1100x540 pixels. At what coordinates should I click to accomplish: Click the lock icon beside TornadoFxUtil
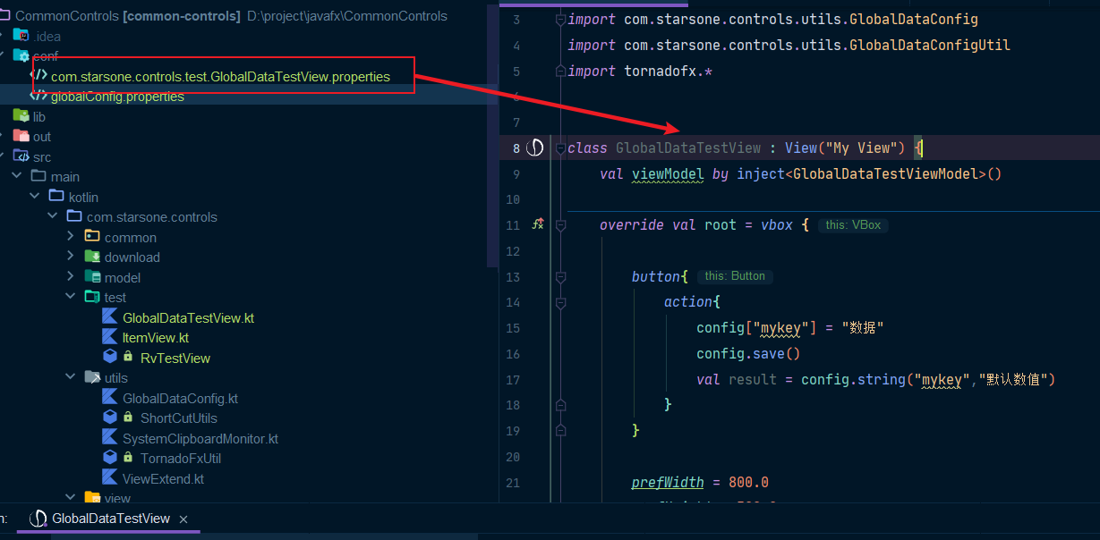128,458
